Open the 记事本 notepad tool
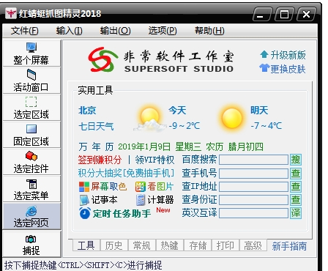 98,200
